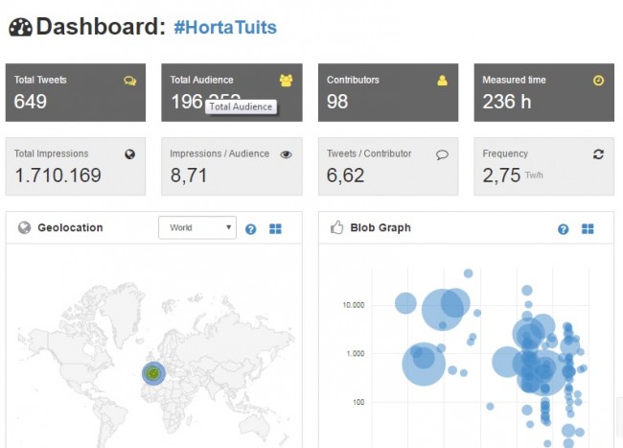Click the person icon on Contributors card
Image resolution: width=623 pixels, height=448 pixels.
pos(442,81)
